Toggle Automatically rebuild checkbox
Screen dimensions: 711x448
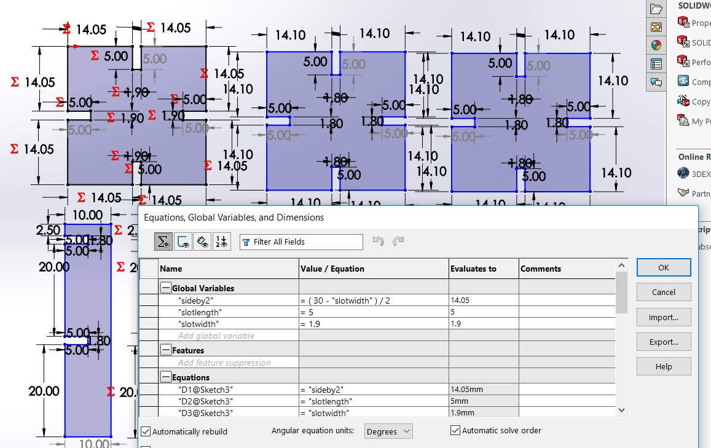pyautogui.click(x=146, y=431)
